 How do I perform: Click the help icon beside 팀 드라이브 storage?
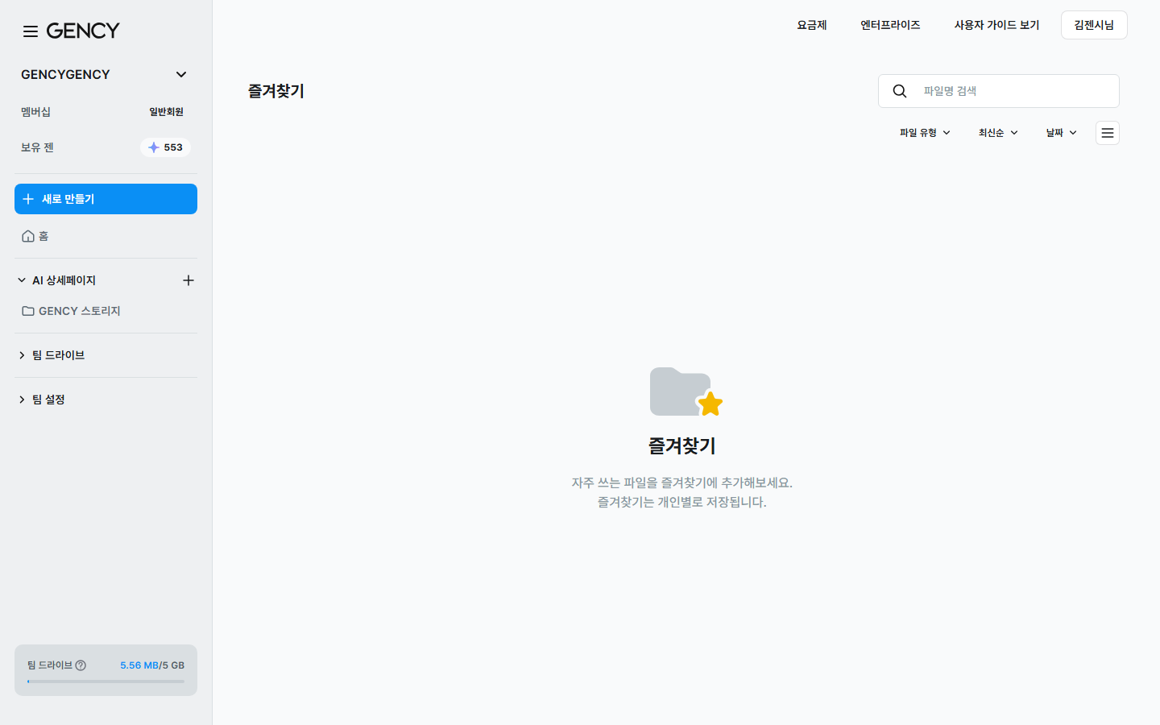[81, 665]
